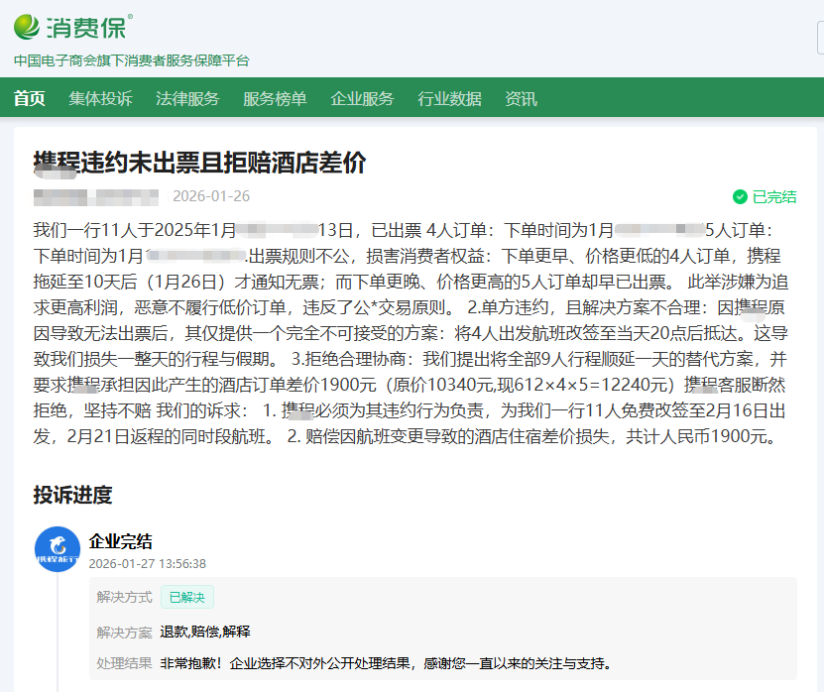Open the 资讯 menu item
Image resolution: width=824 pixels, height=692 pixels.
(x=520, y=99)
